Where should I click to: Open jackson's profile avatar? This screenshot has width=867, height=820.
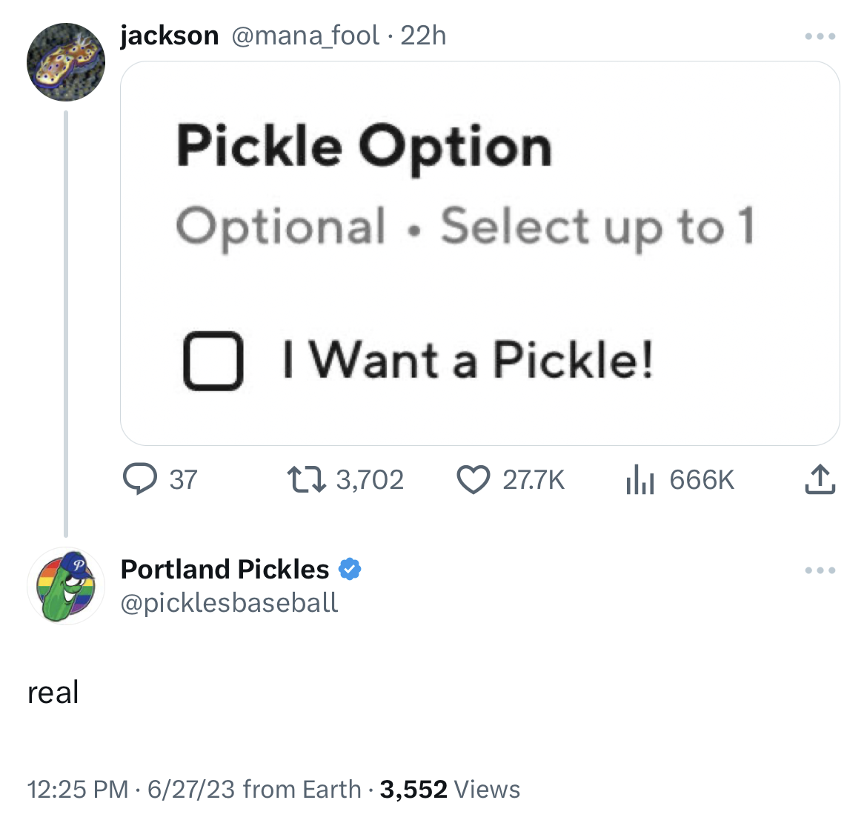coord(66,62)
